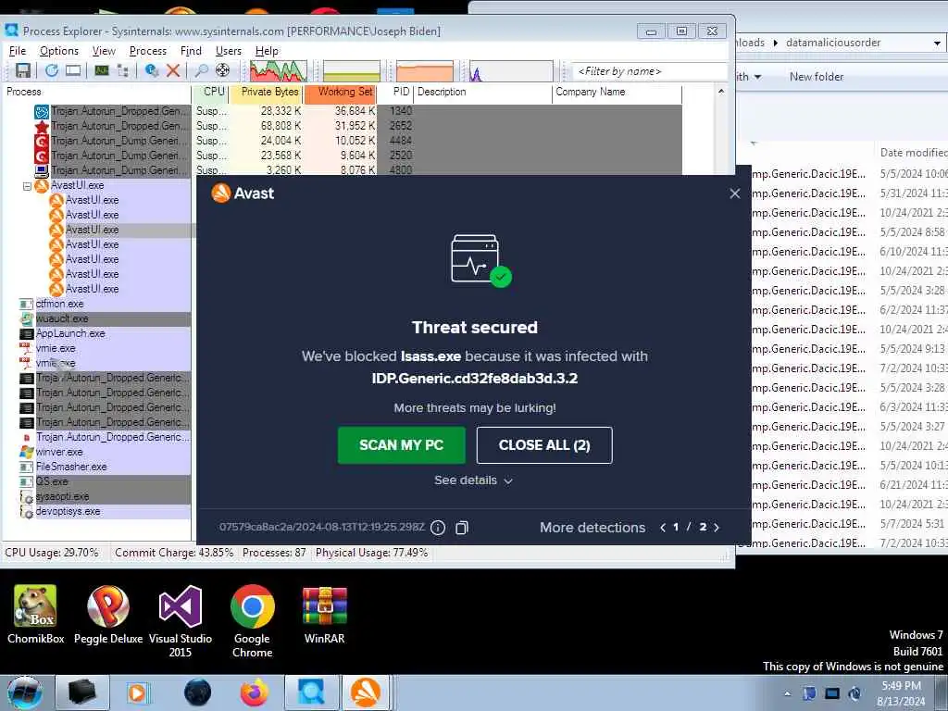This screenshot has height=711, width=948.
Task: Click the I/O history purple graph
Action: click(x=511, y=70)
